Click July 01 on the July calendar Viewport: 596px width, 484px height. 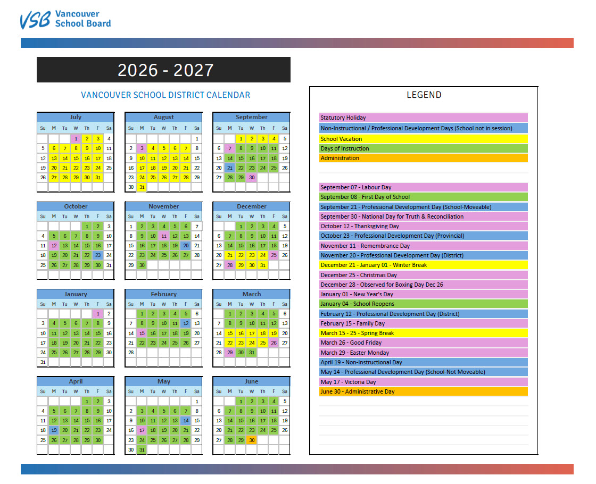click(76, 138)
